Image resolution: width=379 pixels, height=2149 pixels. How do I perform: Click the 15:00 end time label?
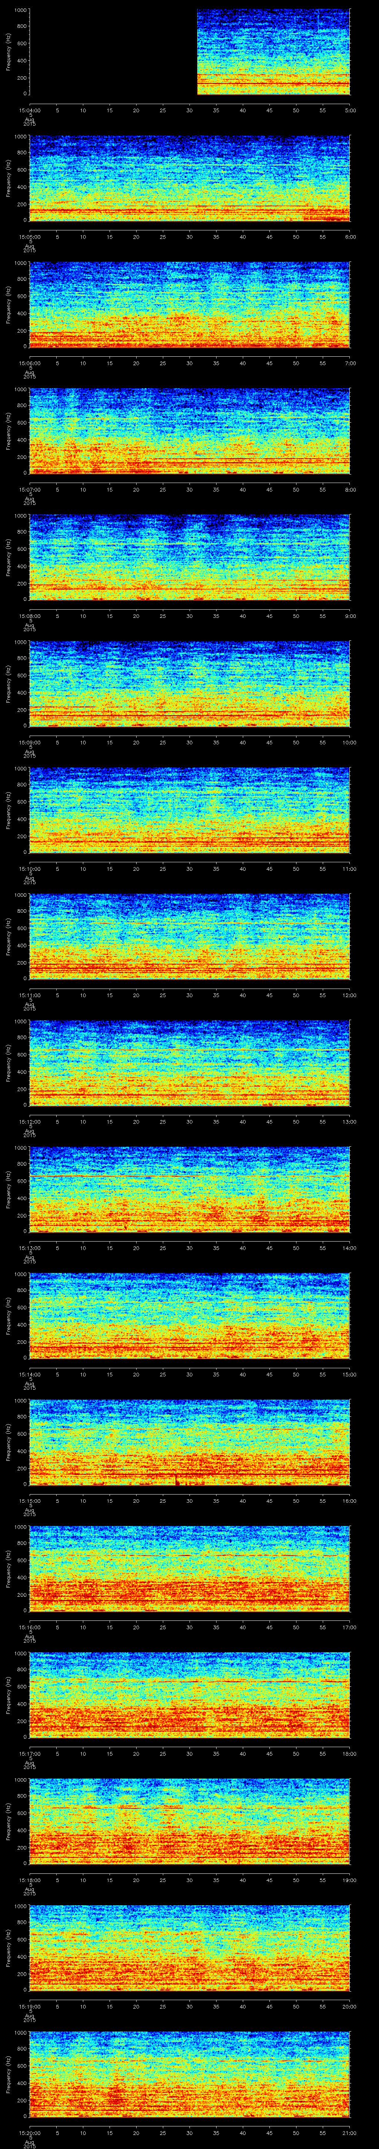tap(349, 1374)
